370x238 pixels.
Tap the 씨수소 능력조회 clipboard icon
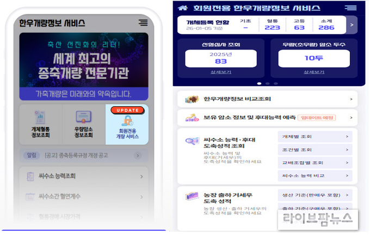tap(30, 176)
